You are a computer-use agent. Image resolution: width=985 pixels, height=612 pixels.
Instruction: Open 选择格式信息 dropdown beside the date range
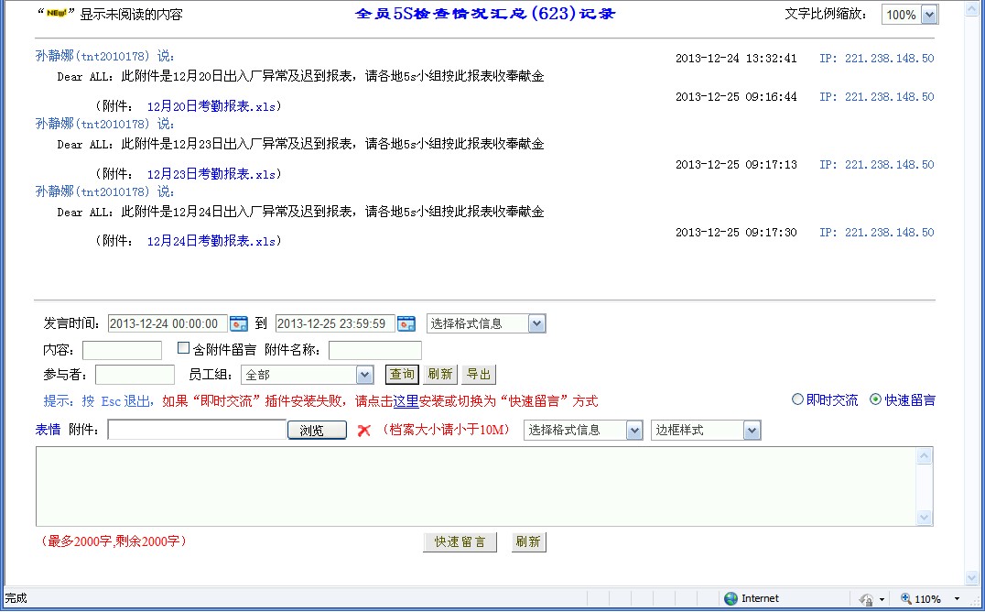pyautogui.click(x=536, y=323)
